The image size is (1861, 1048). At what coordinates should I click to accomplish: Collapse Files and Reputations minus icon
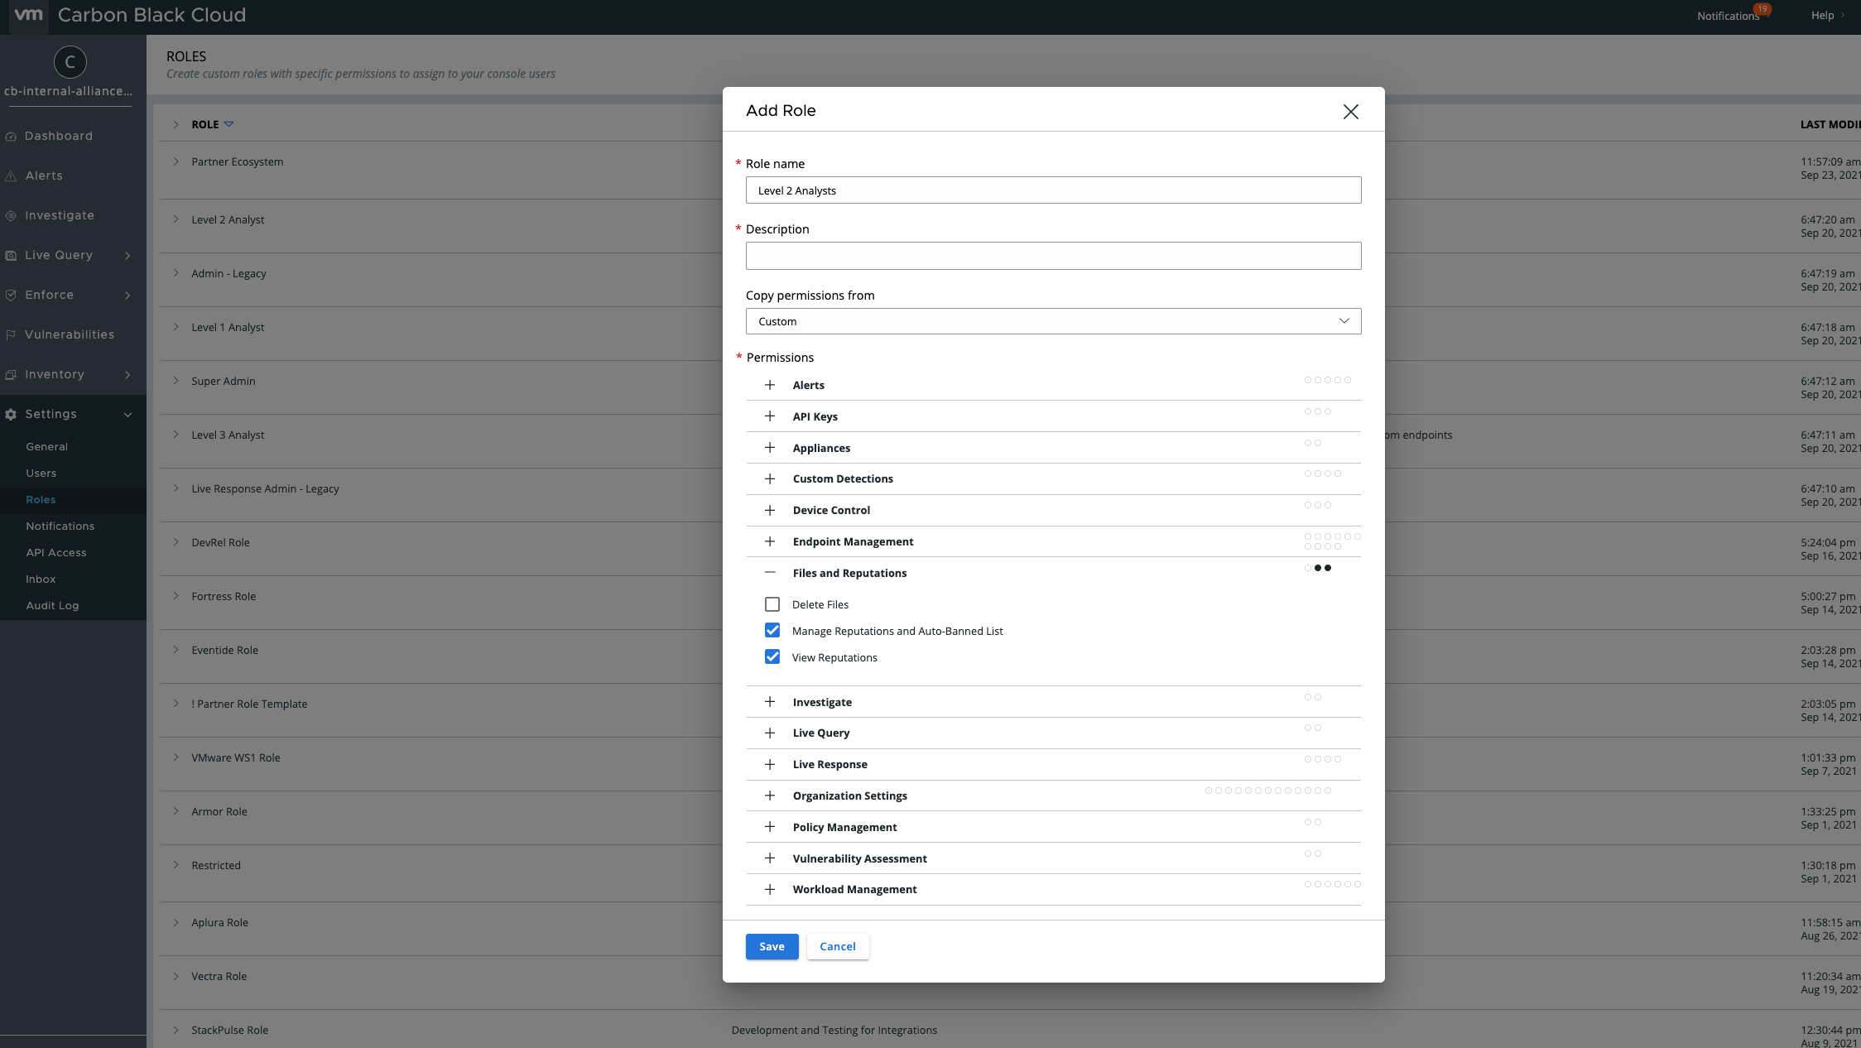tap(770, 573)
